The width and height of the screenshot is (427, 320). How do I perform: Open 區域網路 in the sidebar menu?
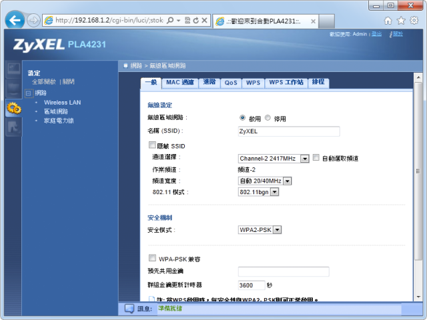click(56, 111)
